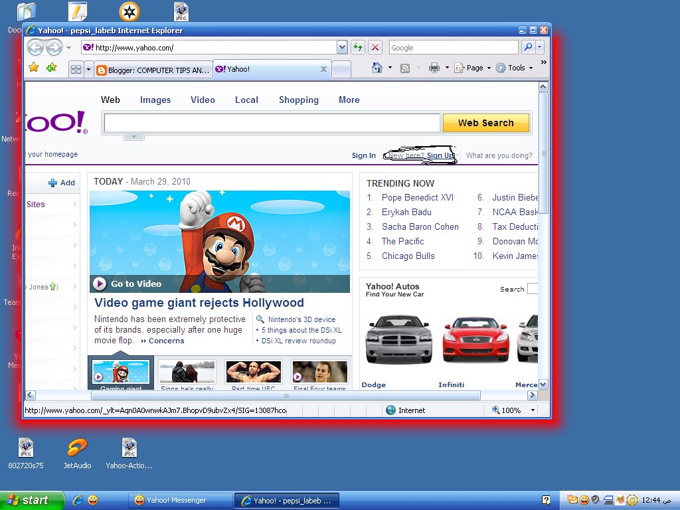
Task: Open the address bar history dropdown
Action: tap(342, 47)
